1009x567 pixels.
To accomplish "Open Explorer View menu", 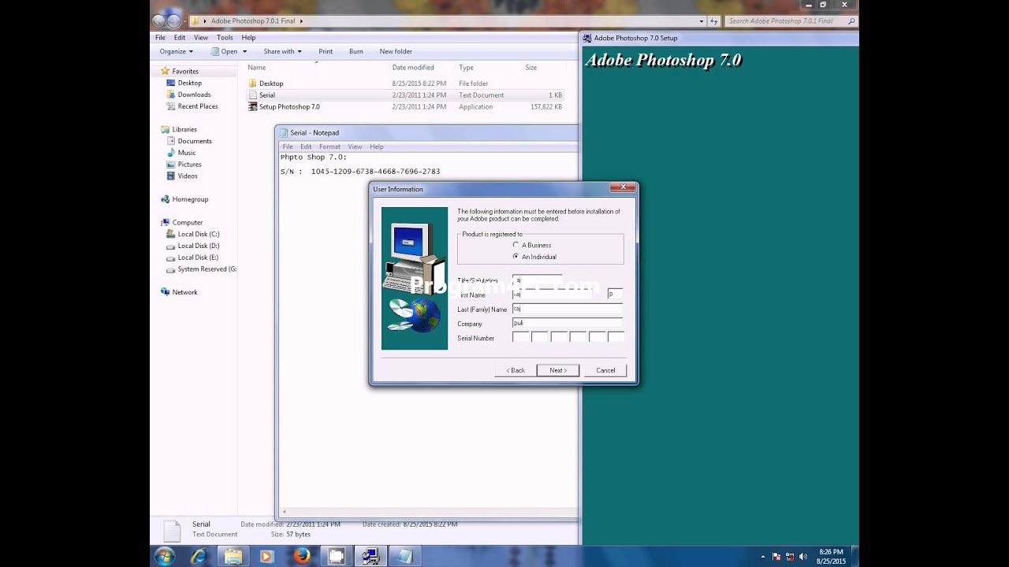I will (x=201, y=38).
